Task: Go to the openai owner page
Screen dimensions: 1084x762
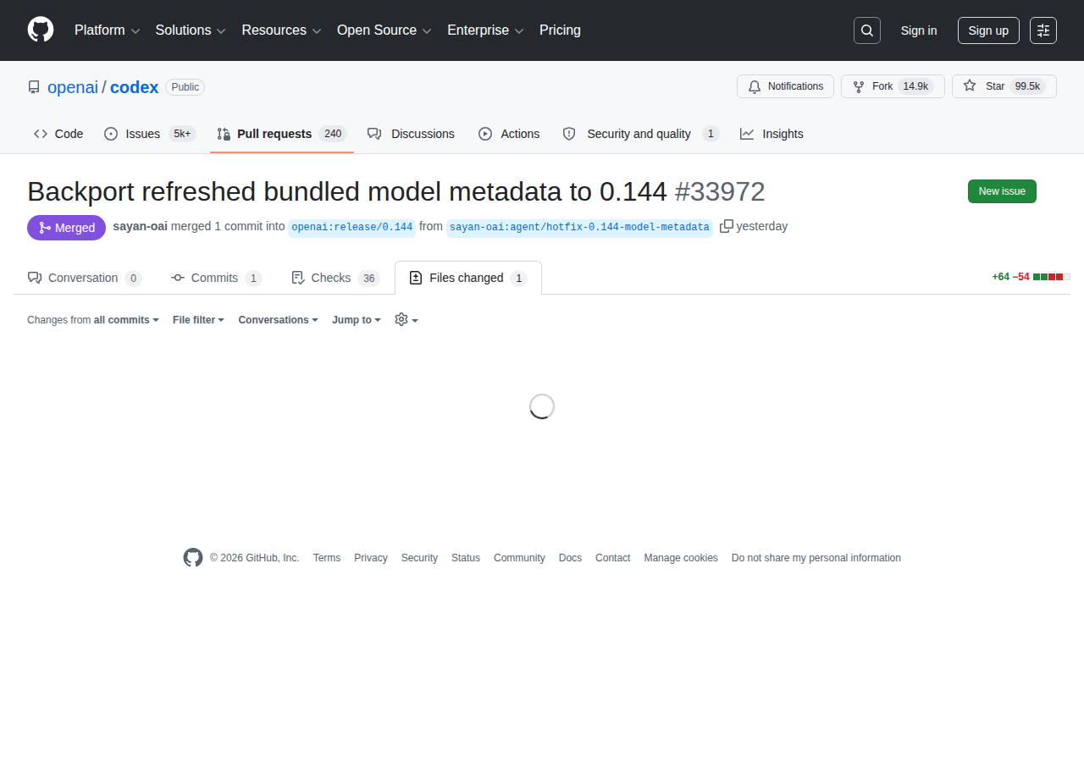Action: (x=73, y=87)
